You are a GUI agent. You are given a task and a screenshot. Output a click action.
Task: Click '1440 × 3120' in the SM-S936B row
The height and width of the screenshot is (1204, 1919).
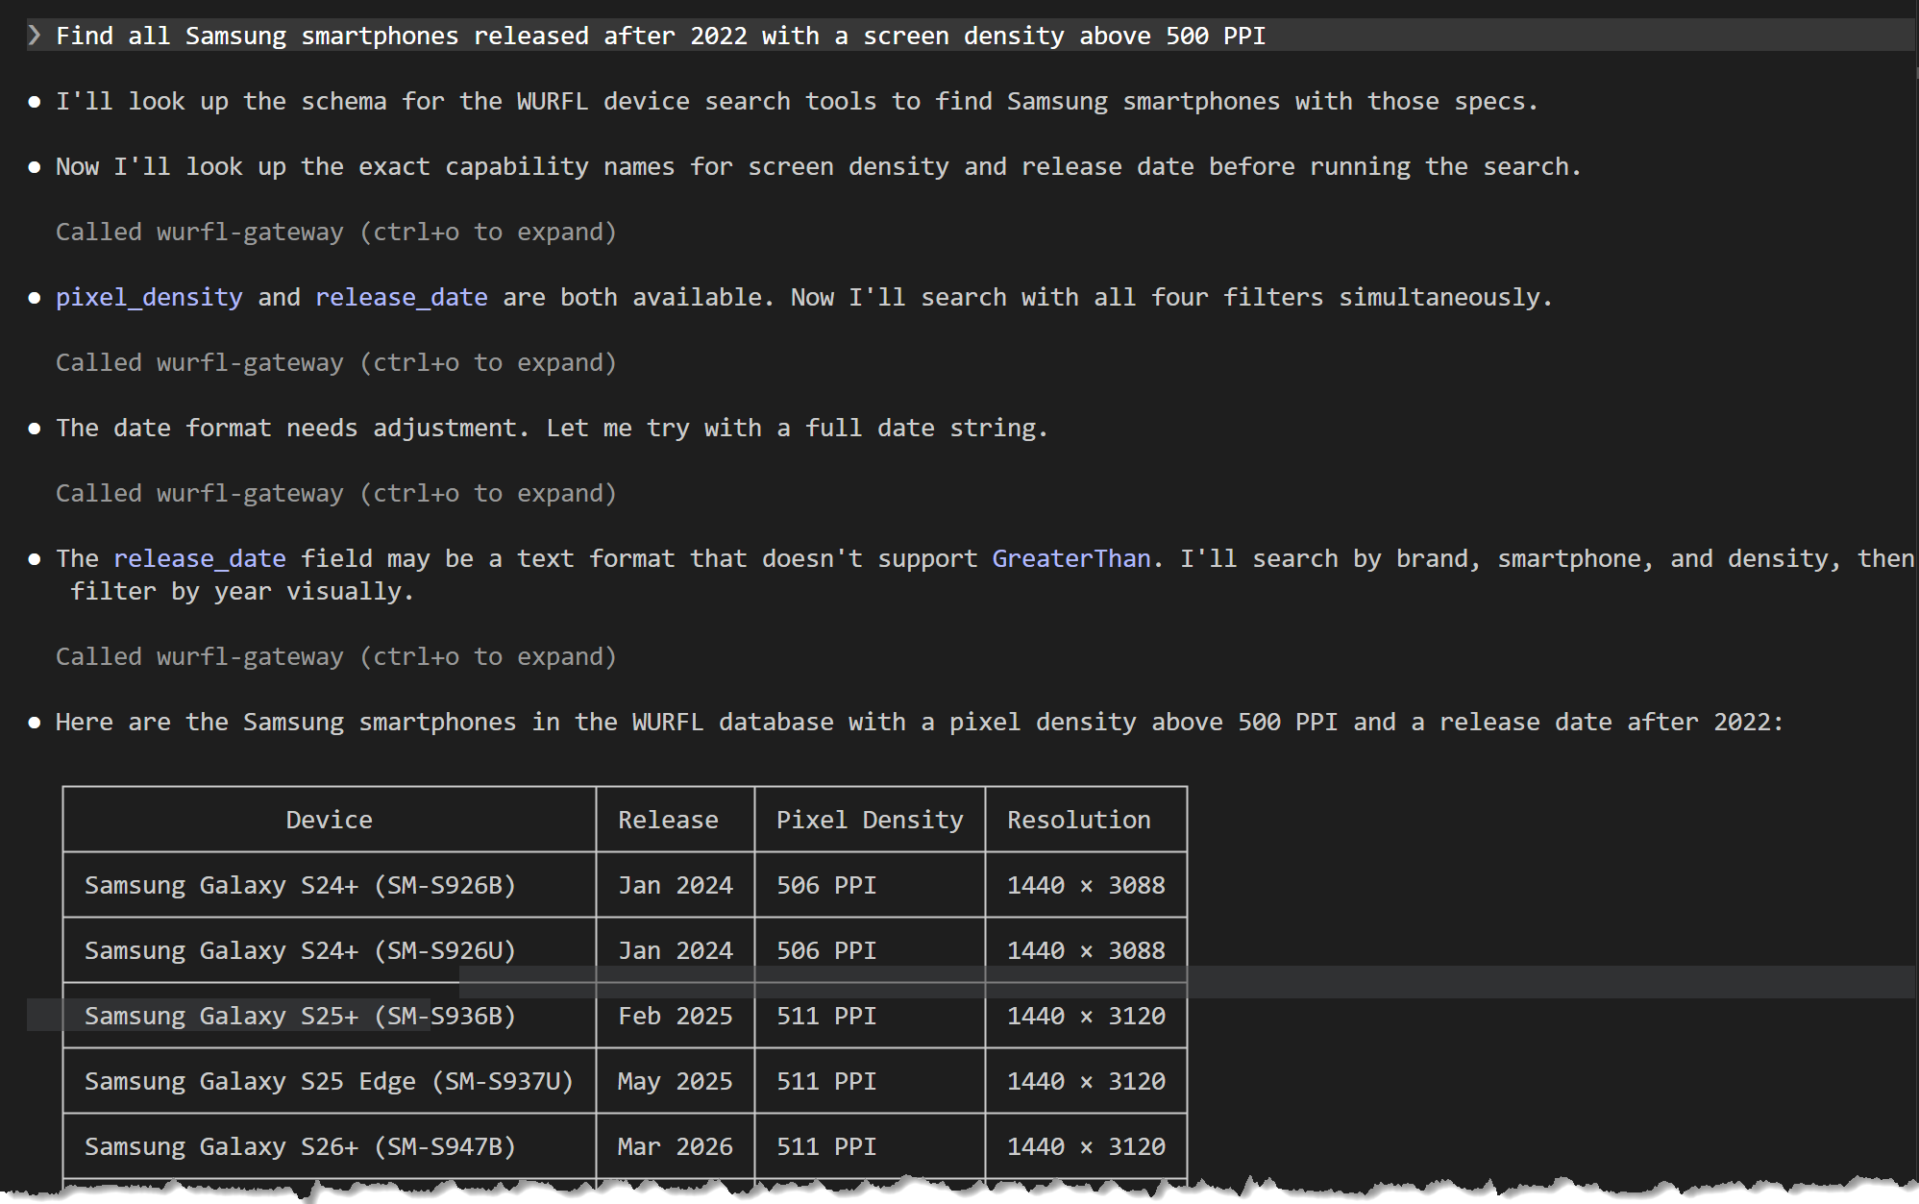click(1086, 1016)
